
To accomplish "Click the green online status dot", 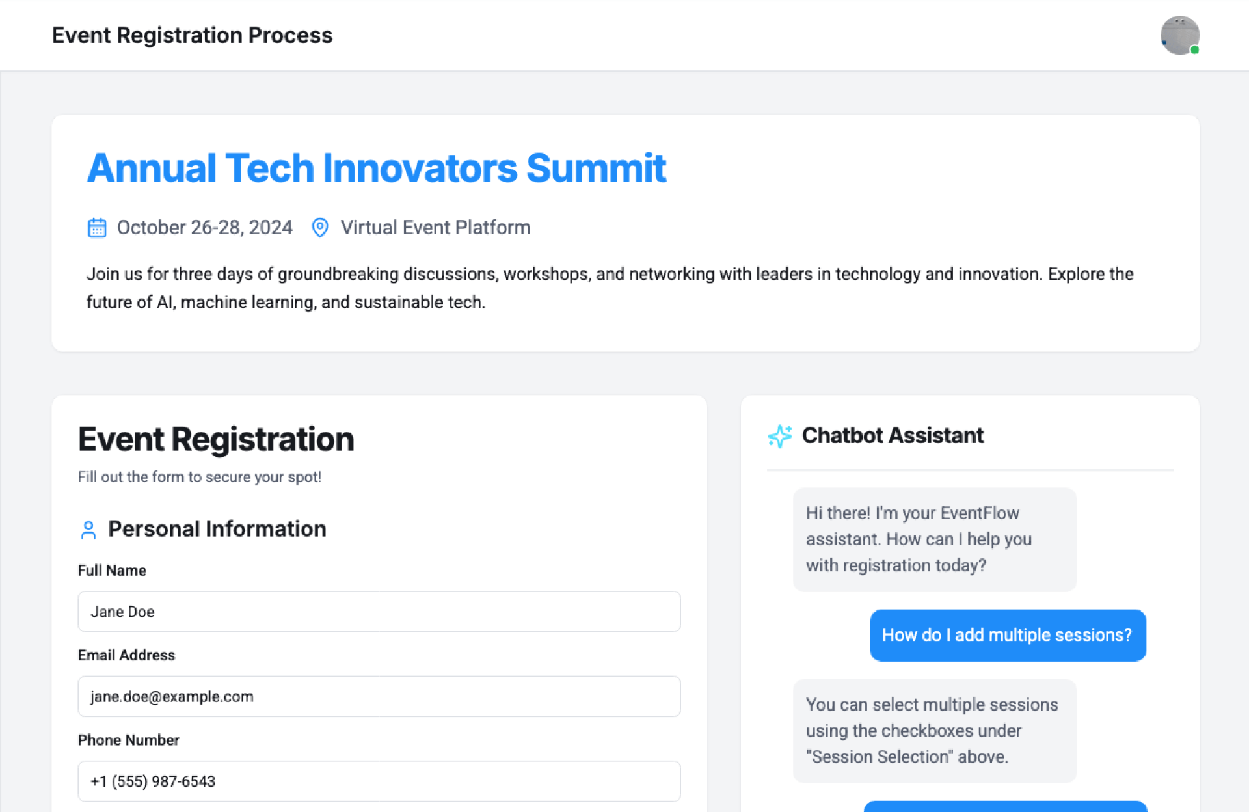I will [x=1194, y=50].
